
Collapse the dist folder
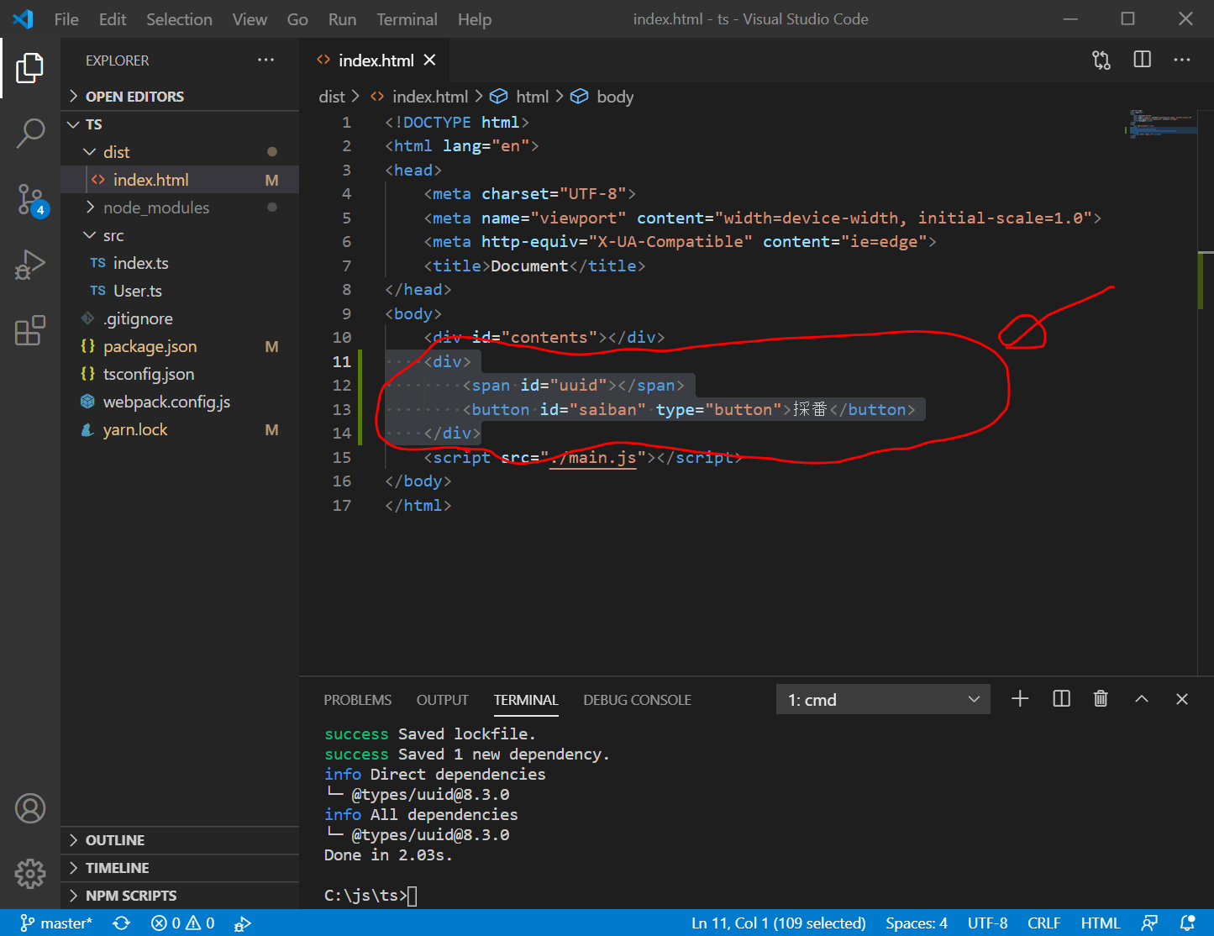pyautogui.click(x=180, y=152)
